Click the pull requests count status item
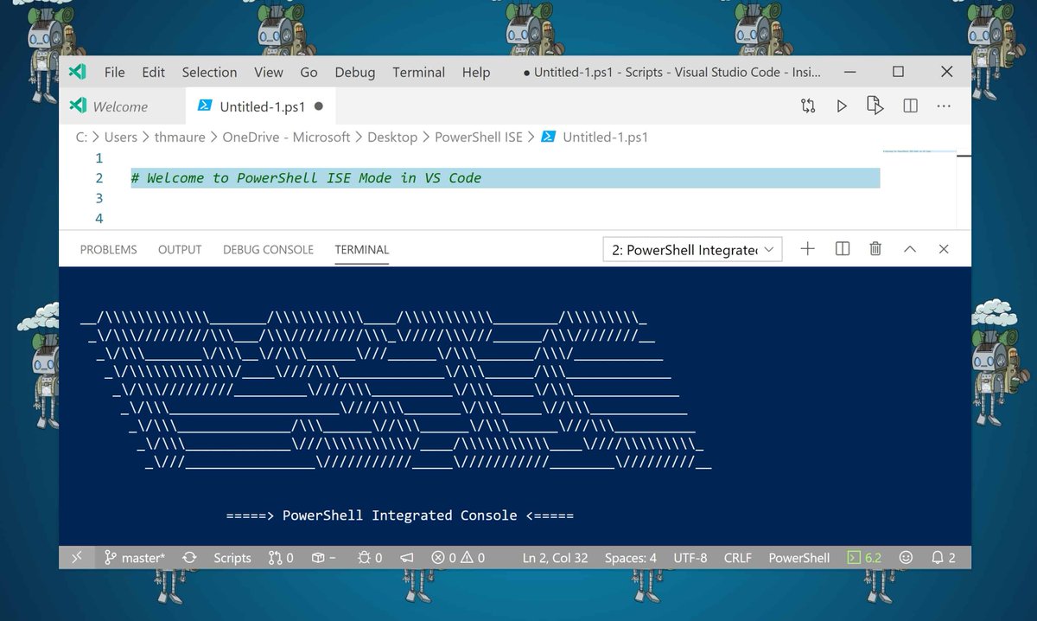Viewport: 1037px width, 621px height. pyautogui.click(x=281, y=558)
